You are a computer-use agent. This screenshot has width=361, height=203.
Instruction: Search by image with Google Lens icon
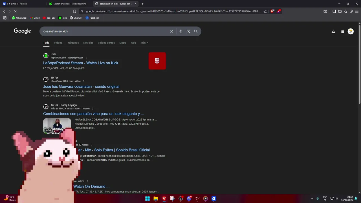188,31
